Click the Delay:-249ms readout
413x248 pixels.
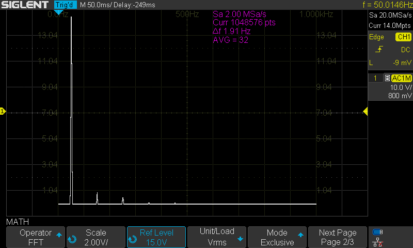pyautogui.click(x=134, y=5)
